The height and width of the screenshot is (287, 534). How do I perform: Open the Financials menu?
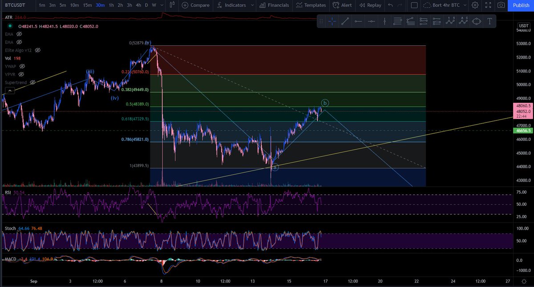tap(273, 5)
